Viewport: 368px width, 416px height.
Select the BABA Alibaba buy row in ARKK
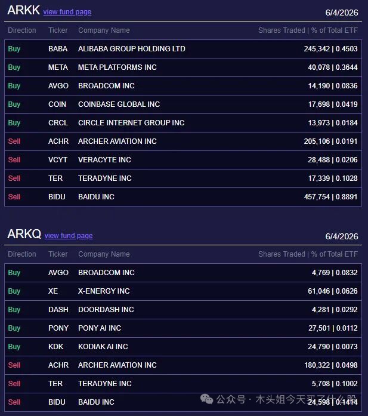point(183,49)
